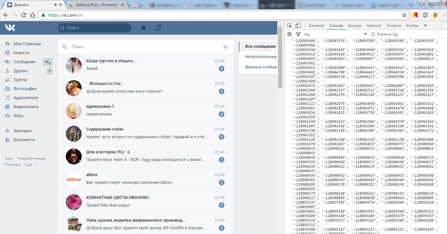The image size is (447, 234).
Task: Click the console filter funnel icon
Action: pos(298,34)
